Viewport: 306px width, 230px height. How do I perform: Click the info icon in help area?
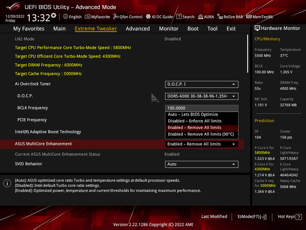point(7,183)
